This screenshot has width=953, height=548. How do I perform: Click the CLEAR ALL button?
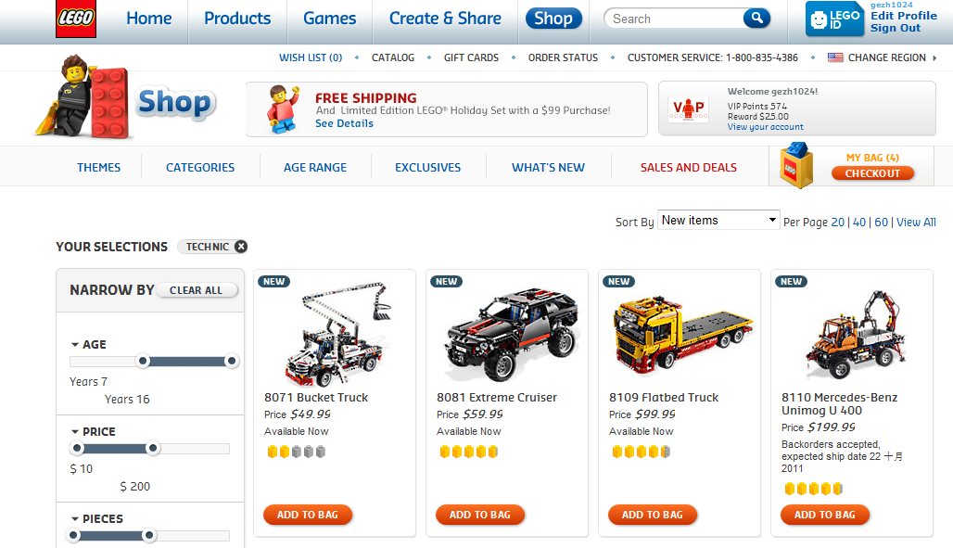pos(196,290)
